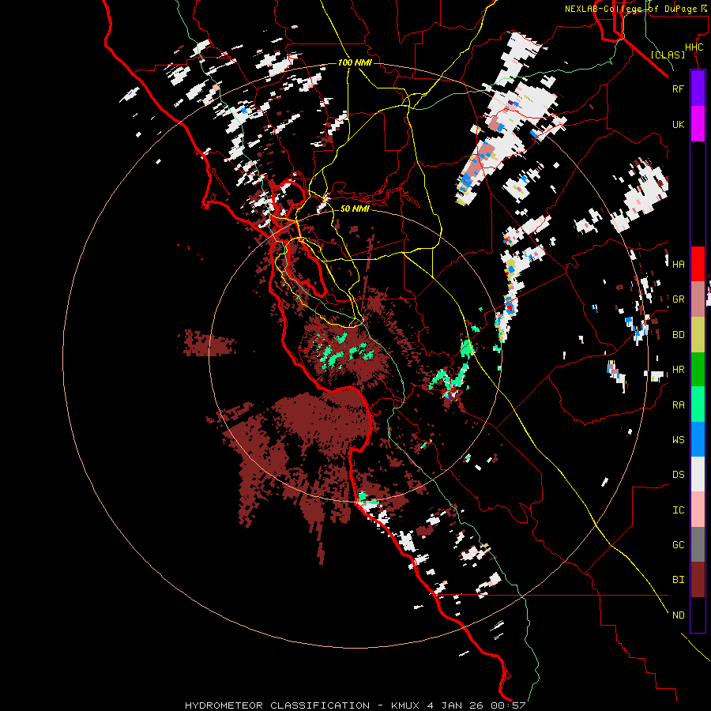
Task: Click the GR dusty pink legend swatch
Action: coord(698,299)
